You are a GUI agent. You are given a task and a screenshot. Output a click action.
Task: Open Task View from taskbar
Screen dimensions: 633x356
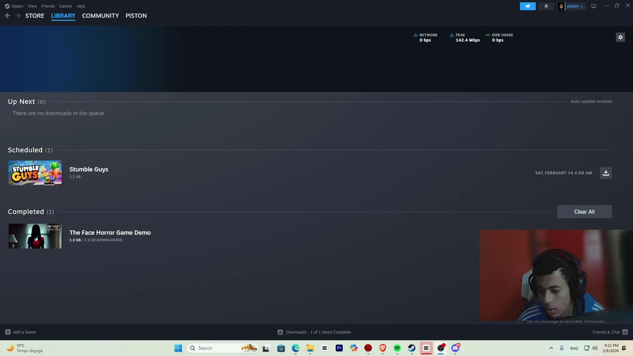tap(266, 348)
